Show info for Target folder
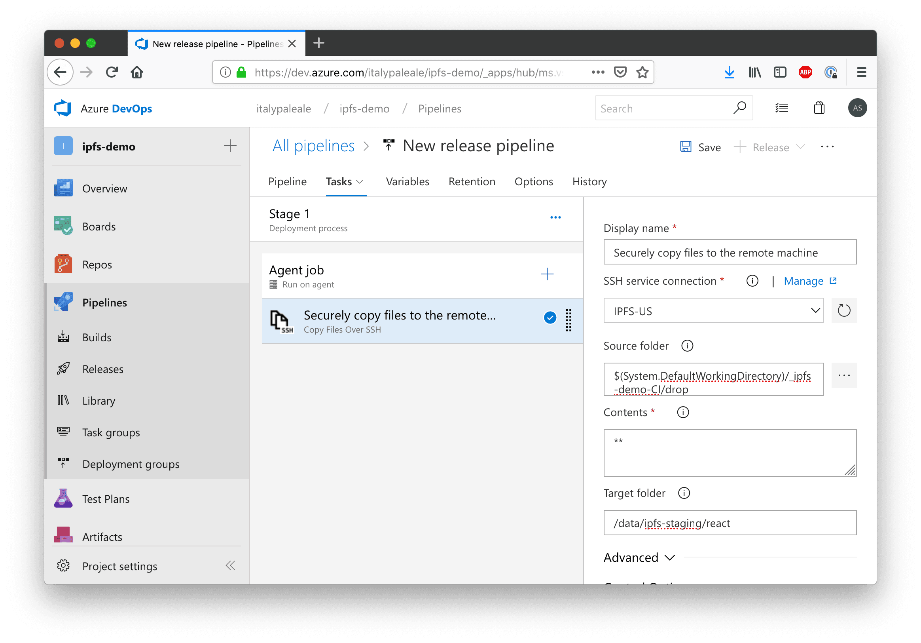 [x=684, y=493]
